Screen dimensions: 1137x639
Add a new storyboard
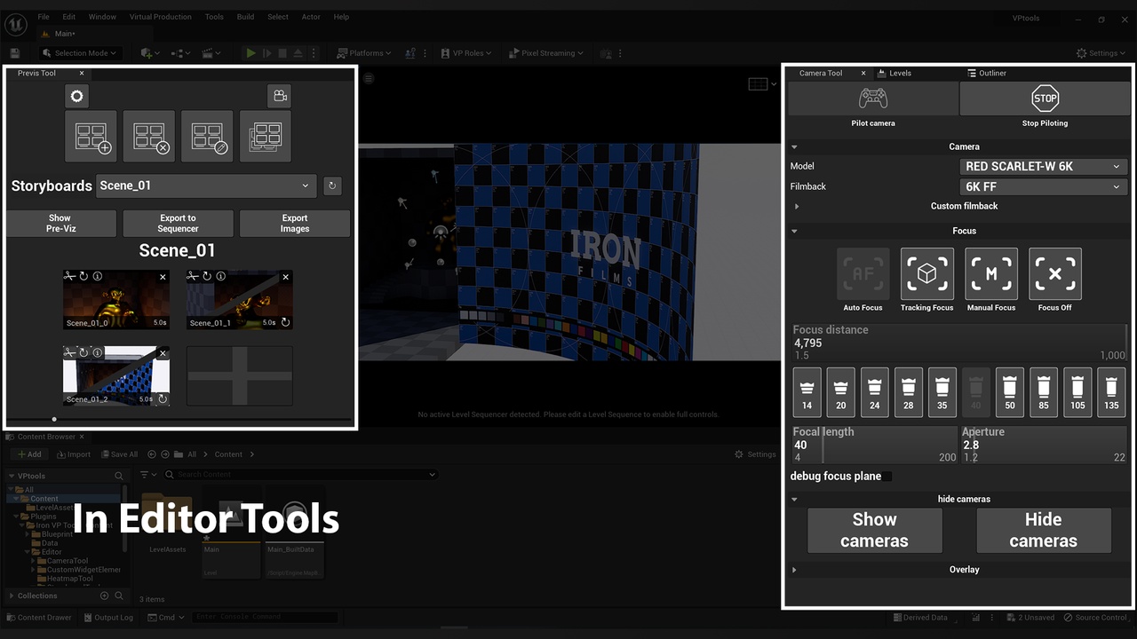coord(91,137)
